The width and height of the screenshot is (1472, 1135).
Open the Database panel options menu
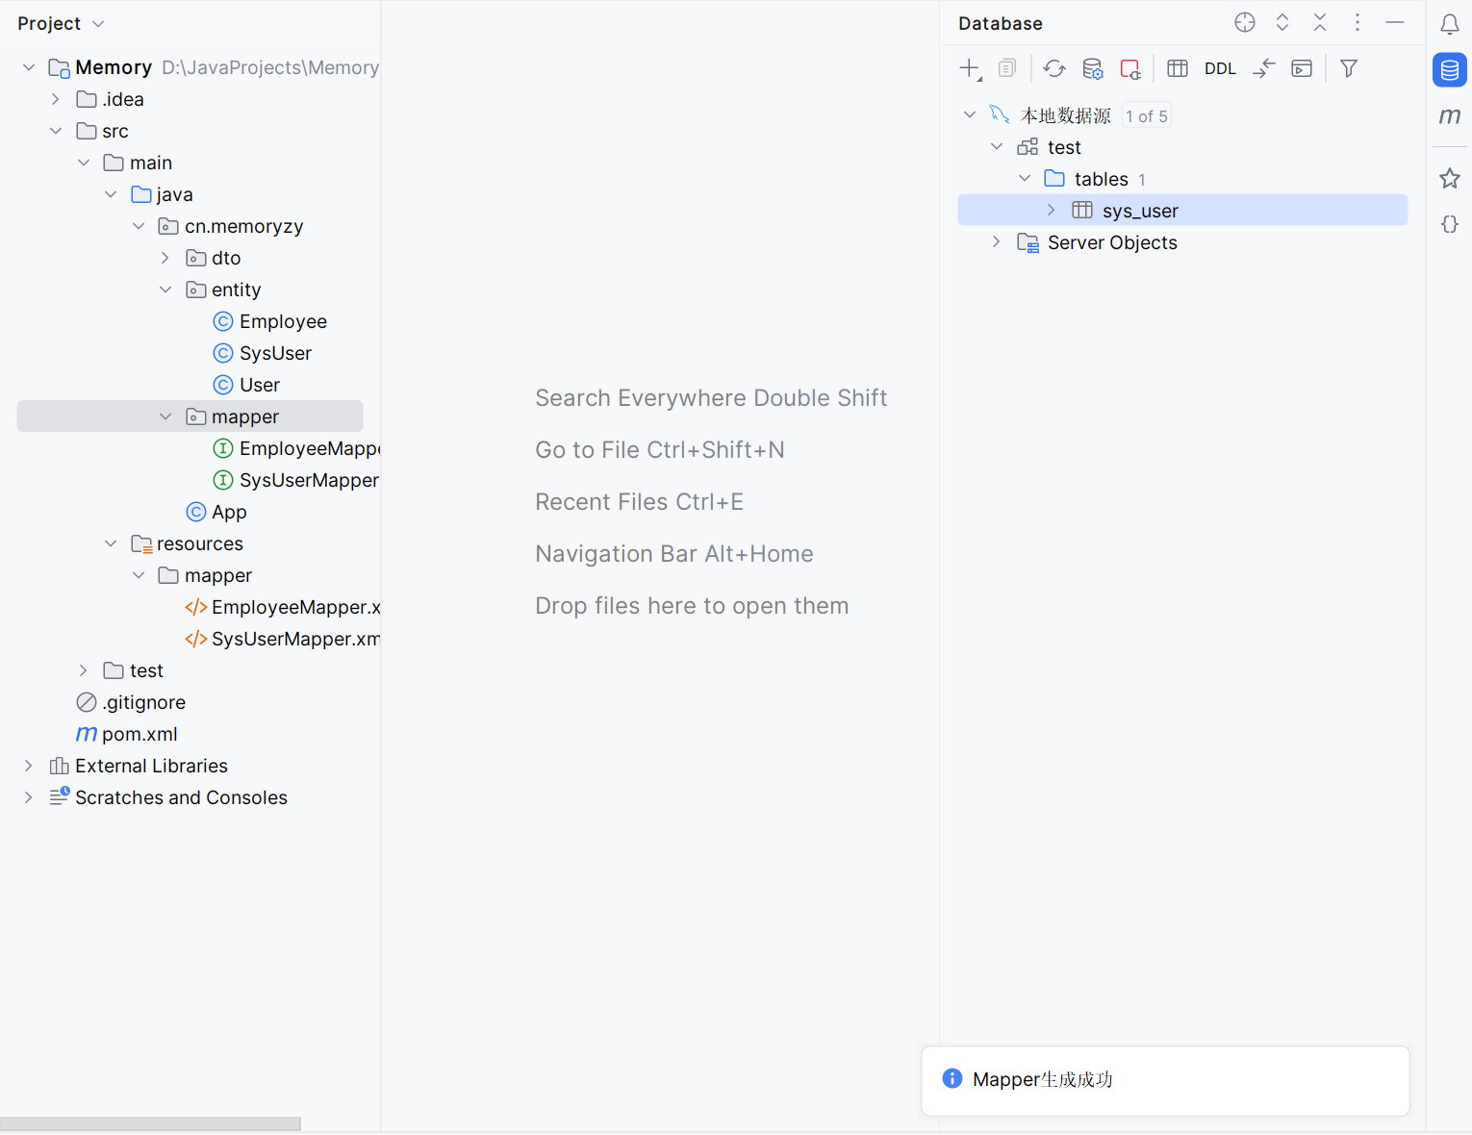[x=1357, y=22]
